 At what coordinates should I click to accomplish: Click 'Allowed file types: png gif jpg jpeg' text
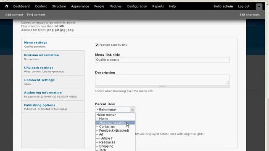(x=47, y=30)
